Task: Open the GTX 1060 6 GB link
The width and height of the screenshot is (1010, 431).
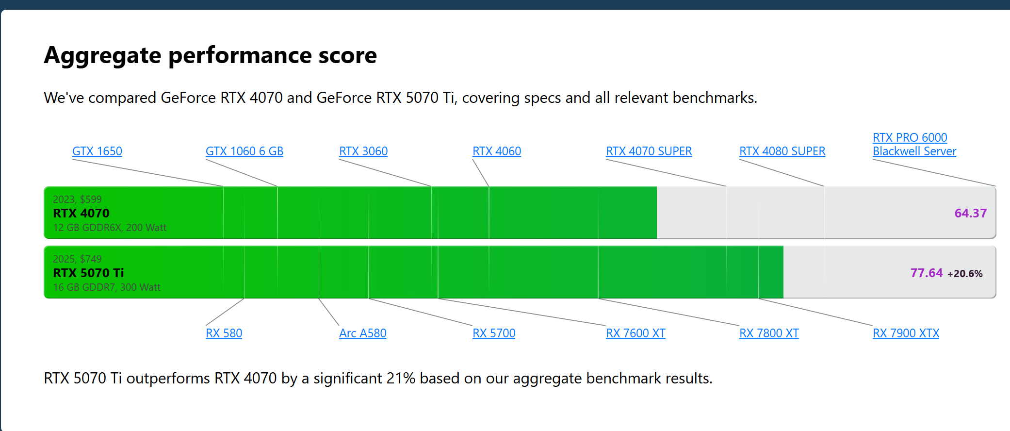Action: point(244,151)
